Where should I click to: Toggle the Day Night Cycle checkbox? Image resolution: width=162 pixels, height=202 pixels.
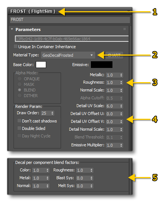19,136
